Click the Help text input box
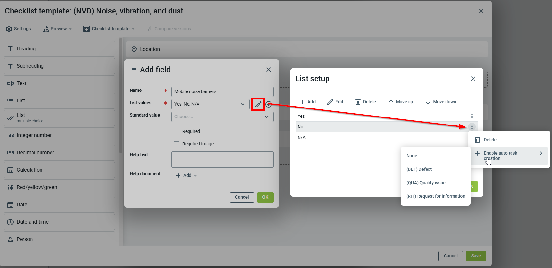This screenshot has width=552, height=268. 222,160
